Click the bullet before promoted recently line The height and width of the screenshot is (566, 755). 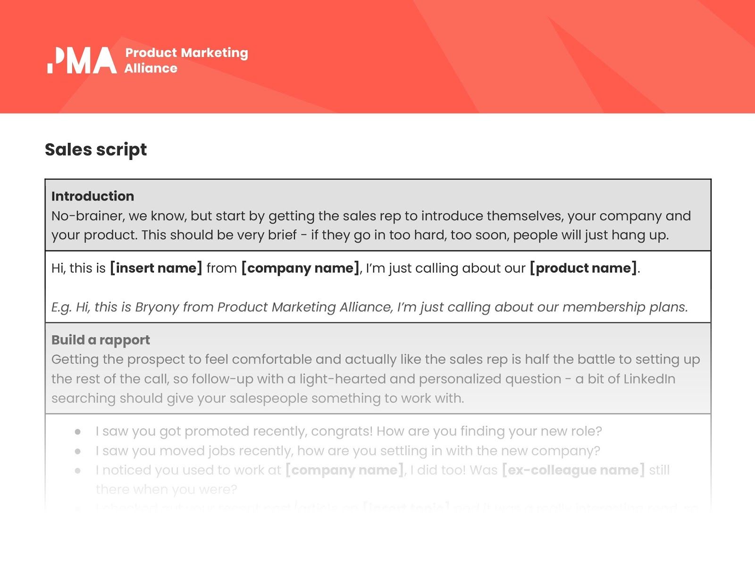pos(78,432)
